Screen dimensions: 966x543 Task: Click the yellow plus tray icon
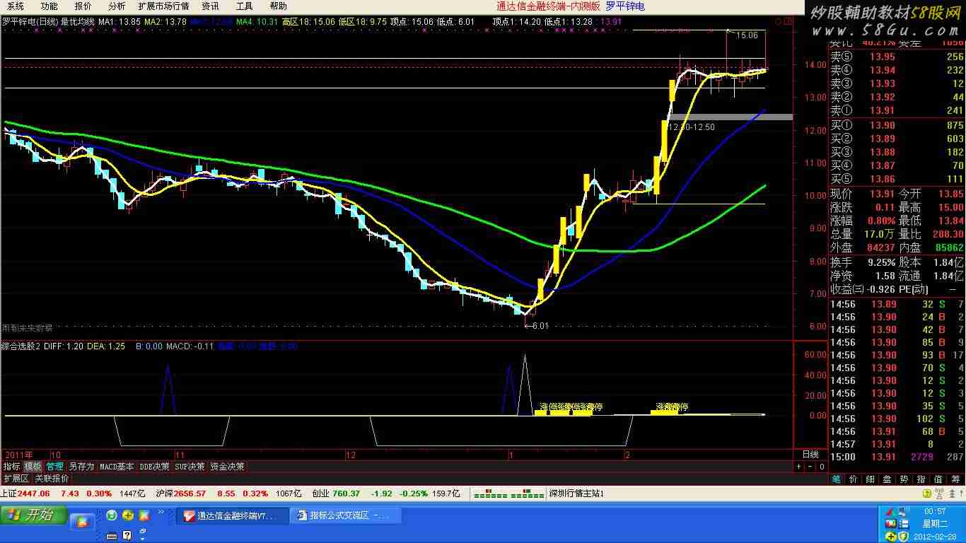[x=890, y=537]
